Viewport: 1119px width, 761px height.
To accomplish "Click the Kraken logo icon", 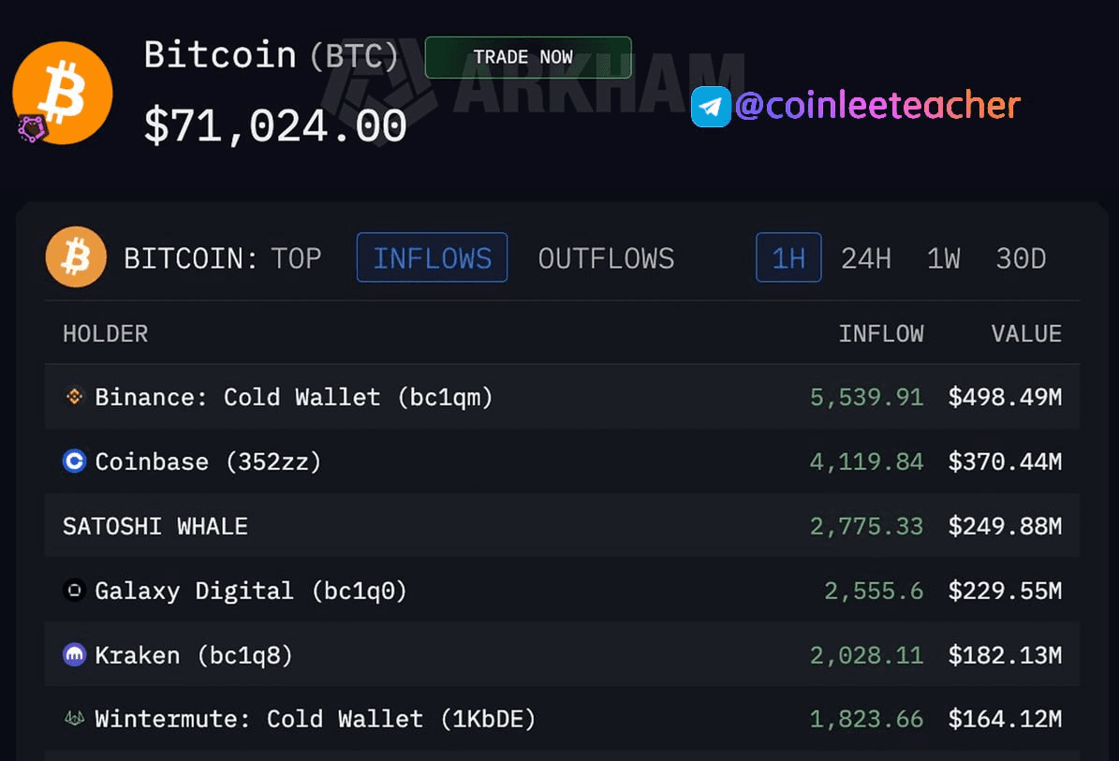I will point(74,655).
